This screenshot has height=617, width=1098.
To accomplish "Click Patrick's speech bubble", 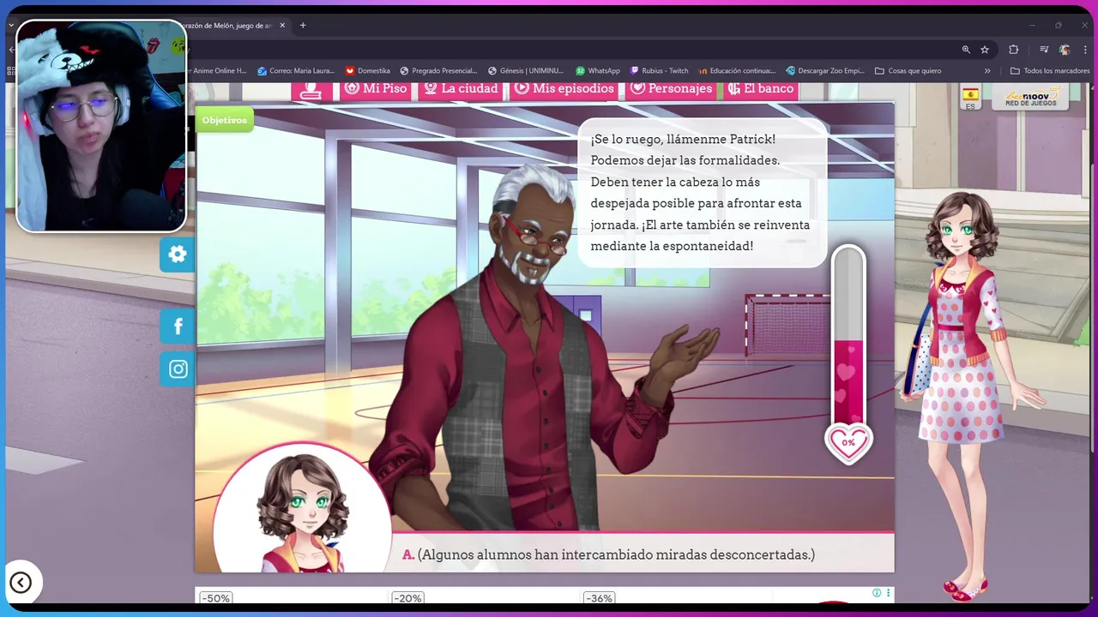I will tap(702, 192).
